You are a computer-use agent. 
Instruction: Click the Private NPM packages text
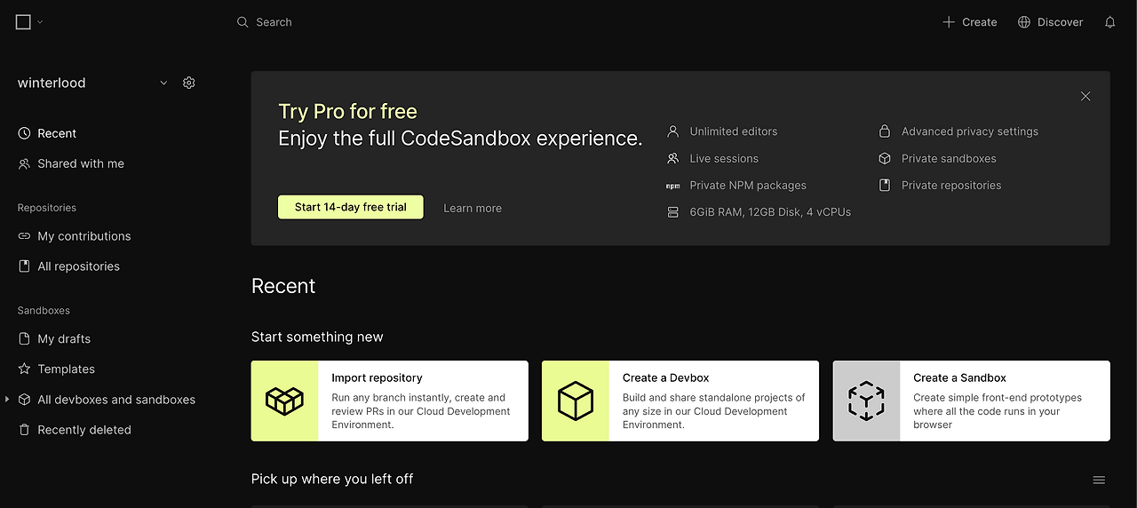748,186
